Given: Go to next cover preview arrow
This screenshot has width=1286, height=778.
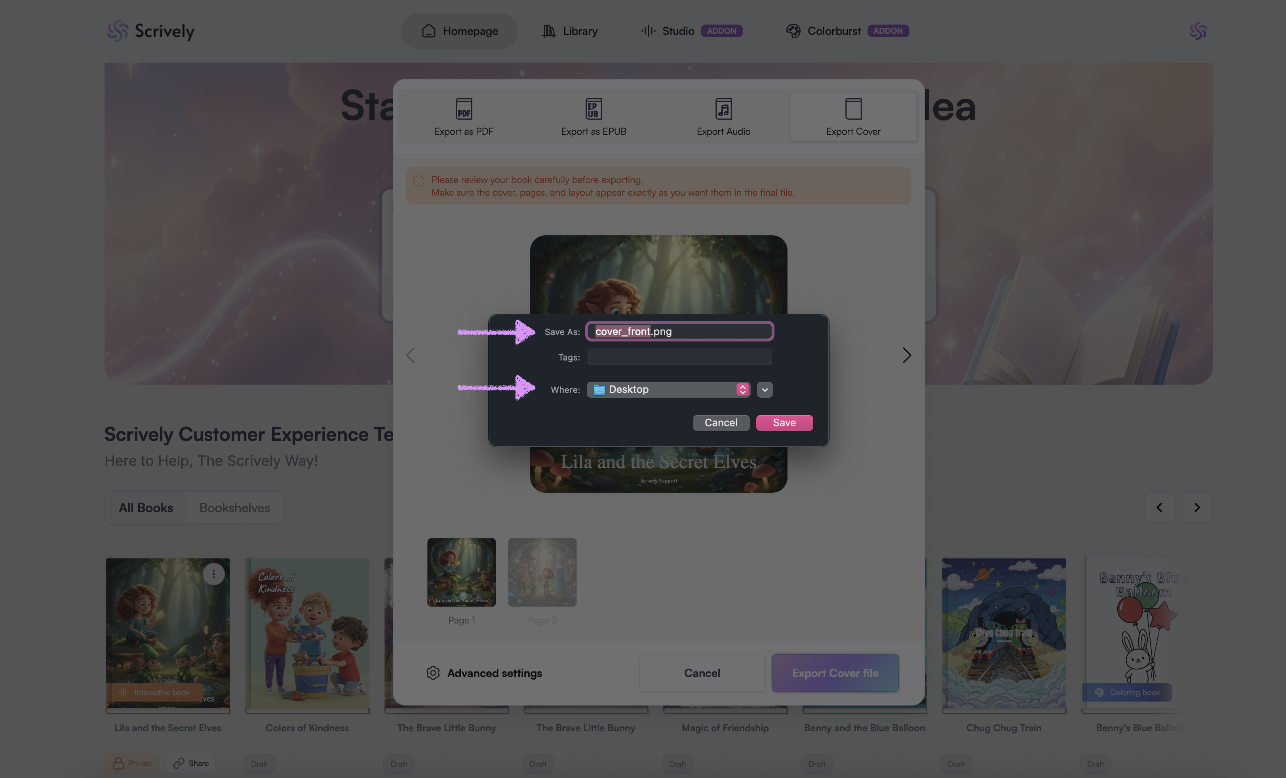Looking at the screenshot, I should coord(907,356).
